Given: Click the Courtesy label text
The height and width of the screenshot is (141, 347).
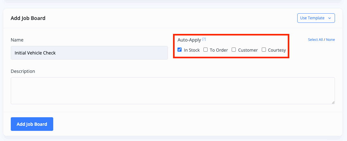Looking at the screenshot, I should click(x=277, y=50).
